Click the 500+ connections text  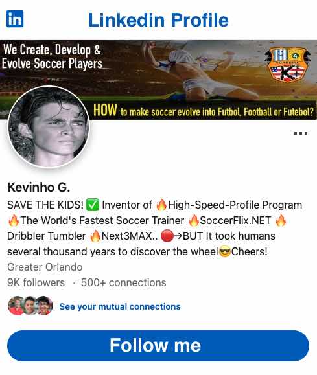pos(124,282)
